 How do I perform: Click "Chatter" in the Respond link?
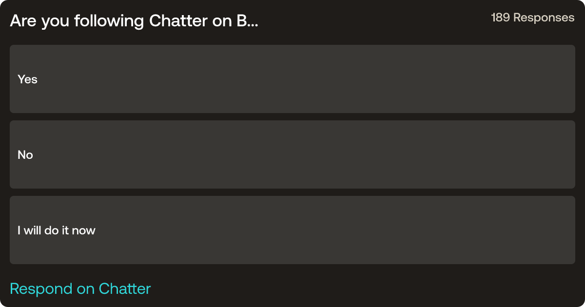[x=125, y=288]
